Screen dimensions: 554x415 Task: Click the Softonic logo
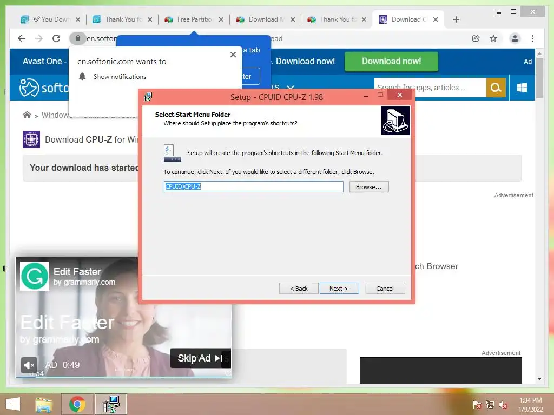click(44, 88)
